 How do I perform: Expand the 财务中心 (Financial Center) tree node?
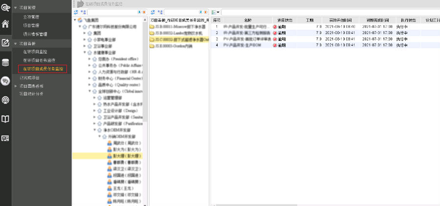[89, 78]
